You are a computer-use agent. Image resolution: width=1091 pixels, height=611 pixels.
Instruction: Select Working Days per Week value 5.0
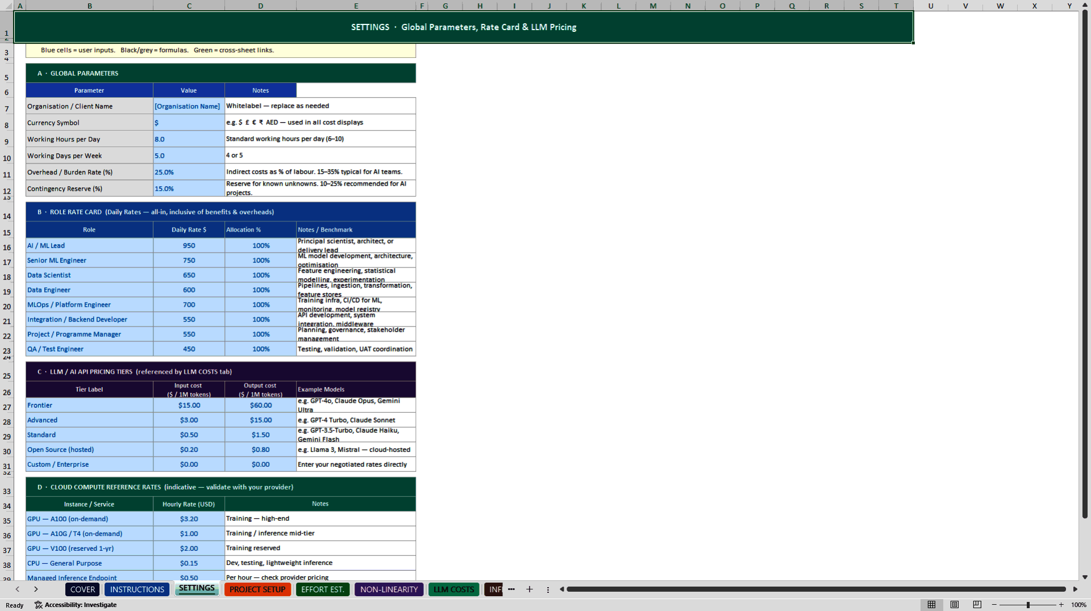point(189,156)
